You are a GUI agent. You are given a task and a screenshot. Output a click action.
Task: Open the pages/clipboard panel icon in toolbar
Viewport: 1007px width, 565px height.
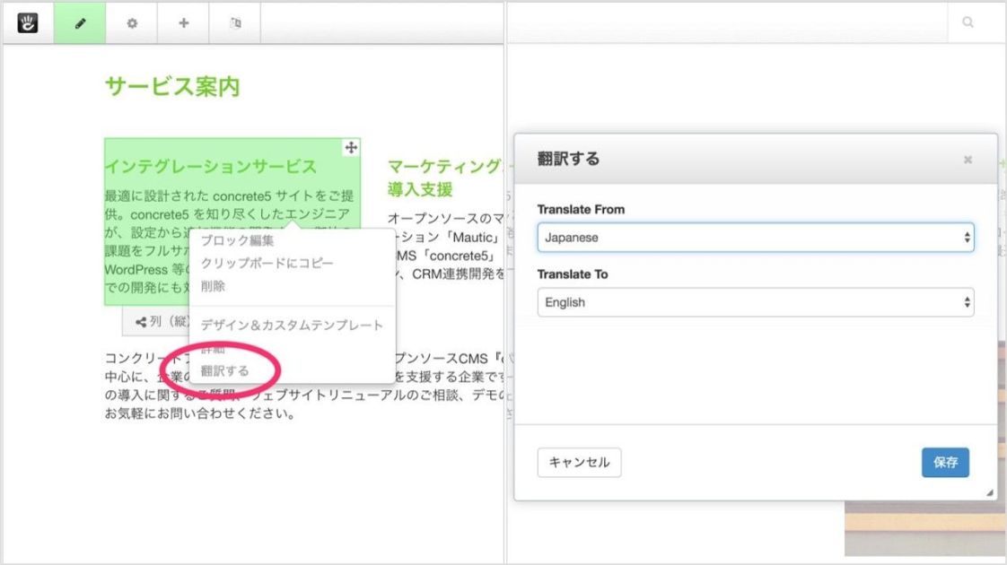[235, 23]
